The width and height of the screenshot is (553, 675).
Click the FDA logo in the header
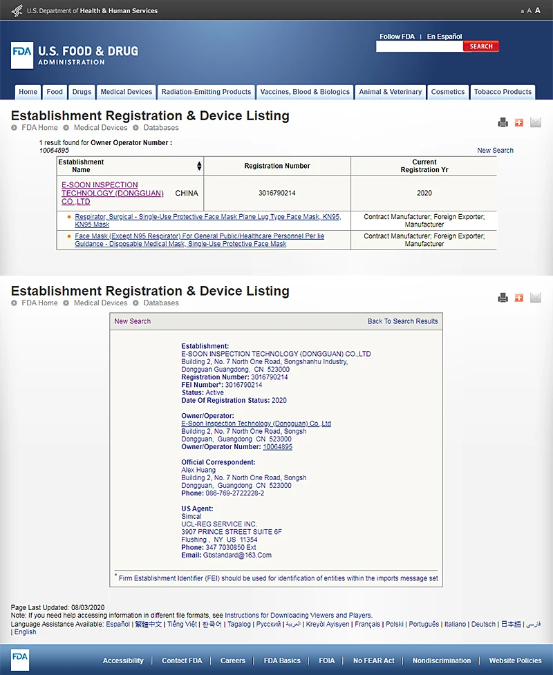[22, 55]
